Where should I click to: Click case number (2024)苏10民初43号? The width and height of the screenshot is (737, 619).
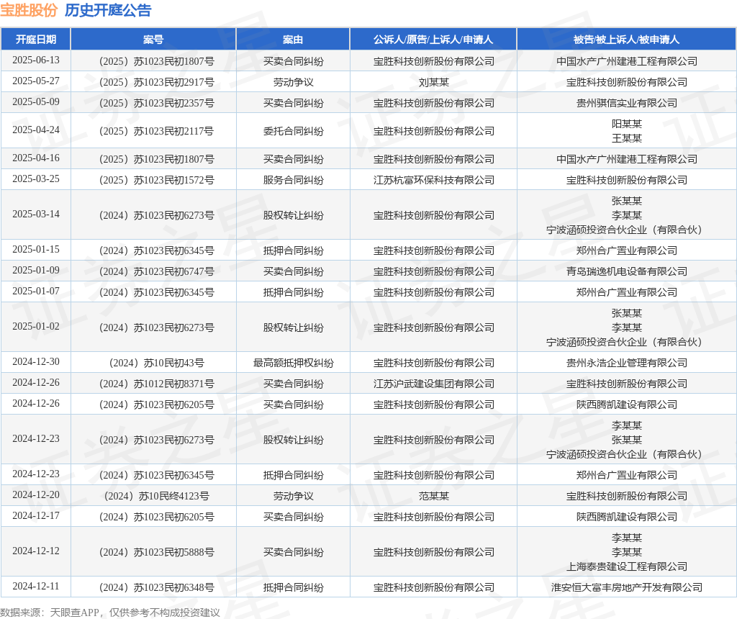(156, 363)
